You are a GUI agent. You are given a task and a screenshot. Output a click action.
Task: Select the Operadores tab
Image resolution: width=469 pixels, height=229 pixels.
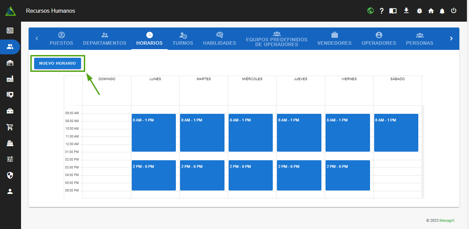tap(379, 39)
